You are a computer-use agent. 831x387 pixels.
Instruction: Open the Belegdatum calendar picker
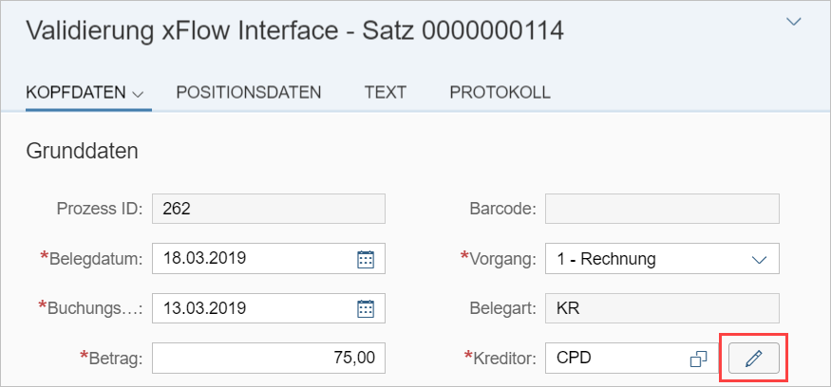click(366, 259)
